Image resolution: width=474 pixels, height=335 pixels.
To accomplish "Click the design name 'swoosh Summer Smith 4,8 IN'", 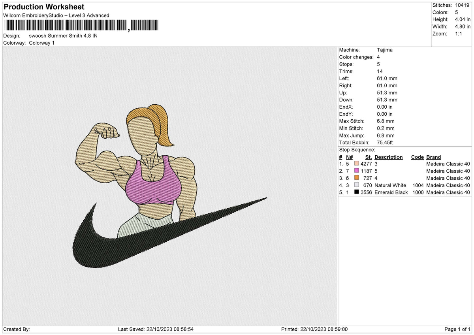I will coord(63,36).
